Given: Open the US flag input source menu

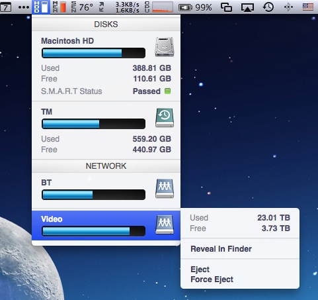Looking at the screenshot, I should click(308, 7).
